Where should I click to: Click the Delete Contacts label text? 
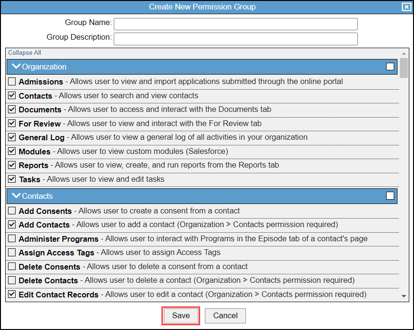point(48,280)
